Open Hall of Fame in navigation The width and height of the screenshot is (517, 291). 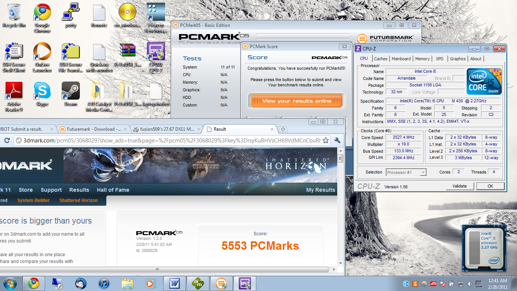(x=113, y=190)
